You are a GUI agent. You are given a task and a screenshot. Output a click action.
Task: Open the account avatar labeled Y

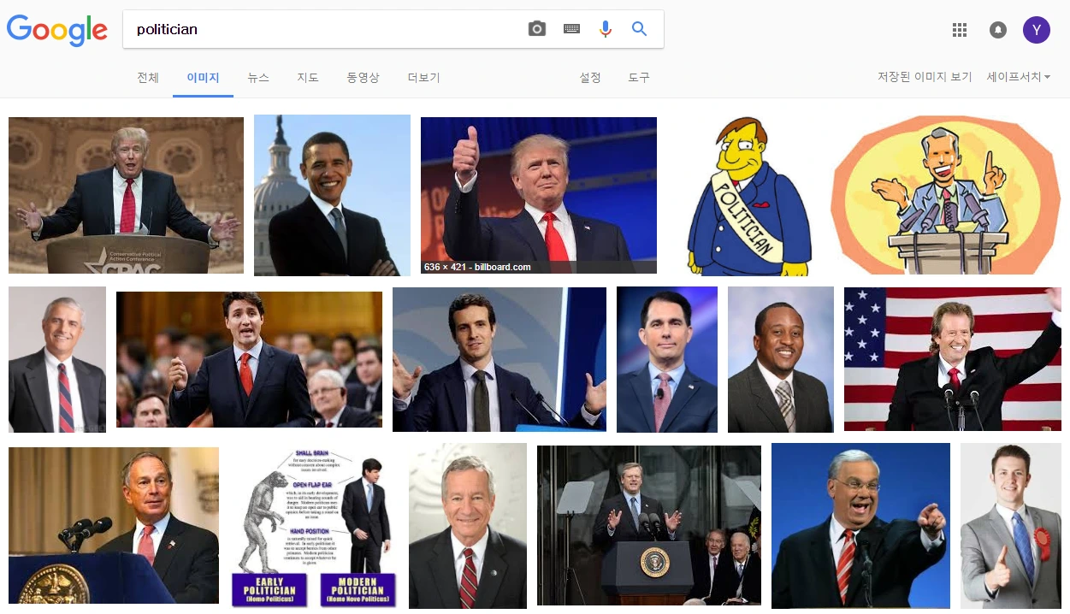[x=1037, y=30]
